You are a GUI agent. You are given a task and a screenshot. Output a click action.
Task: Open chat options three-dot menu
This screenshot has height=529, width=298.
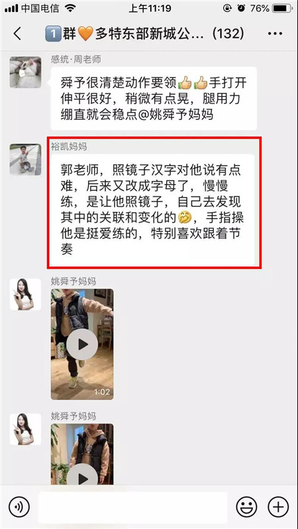click(x=275, y=33)
